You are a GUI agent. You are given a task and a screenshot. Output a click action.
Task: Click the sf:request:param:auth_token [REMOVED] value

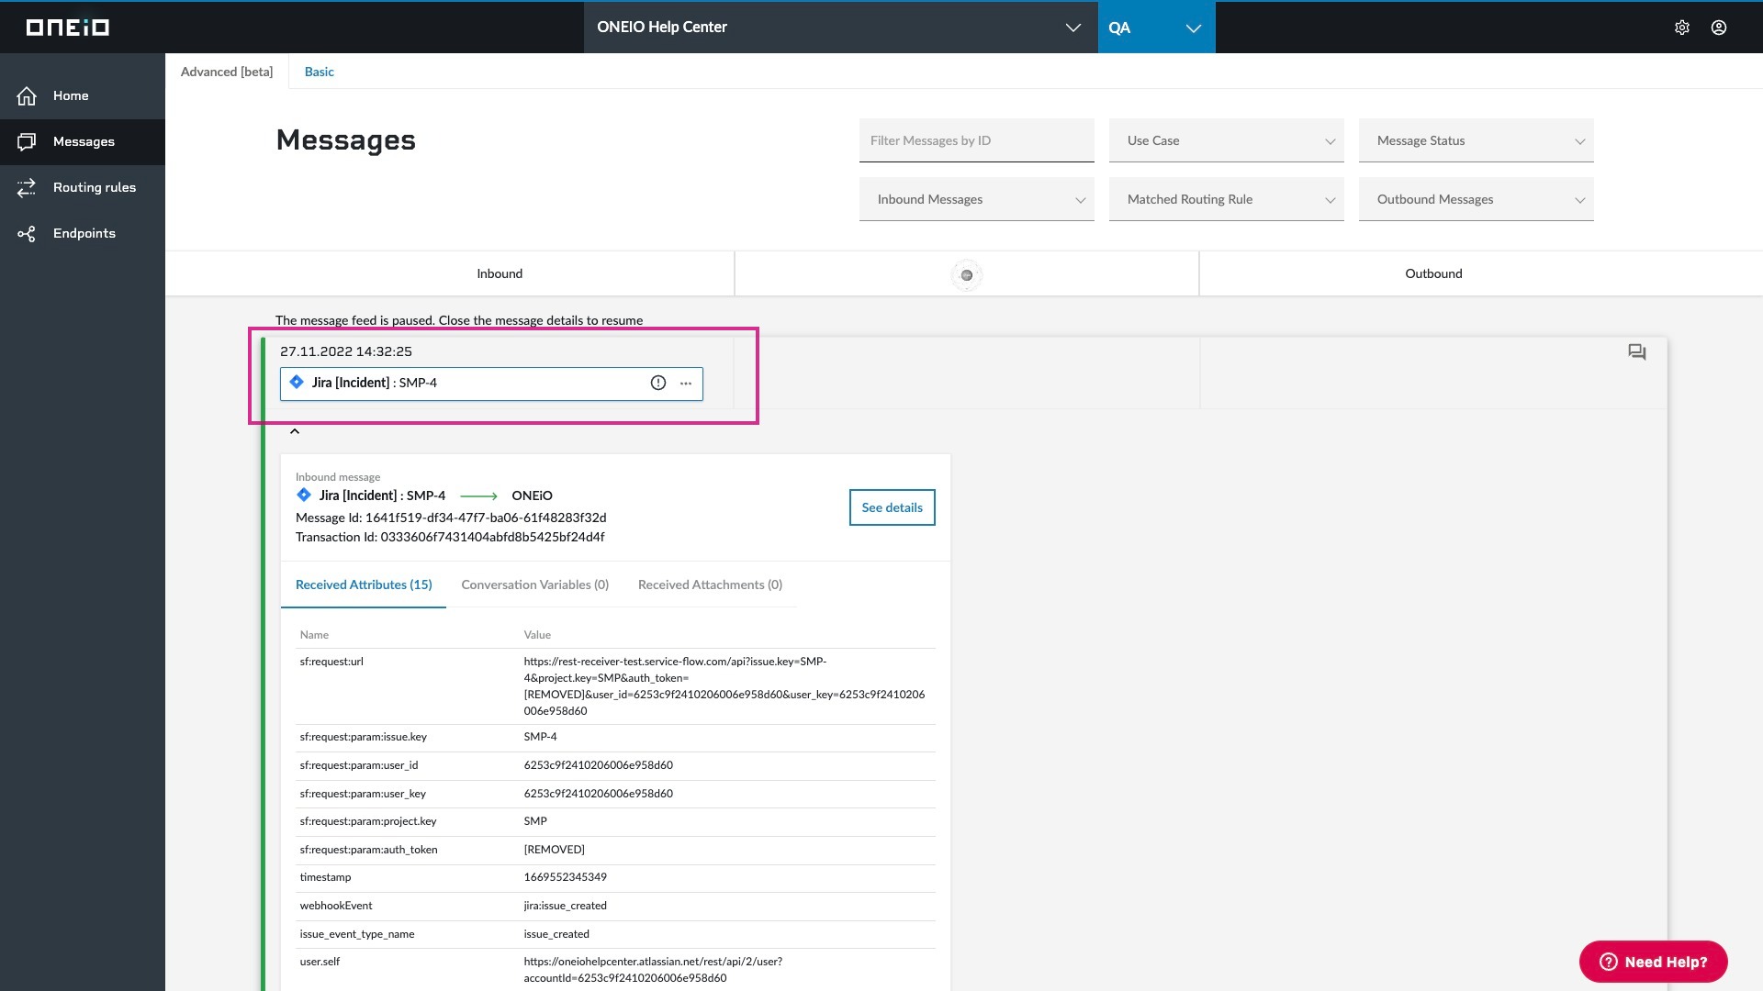554,850
